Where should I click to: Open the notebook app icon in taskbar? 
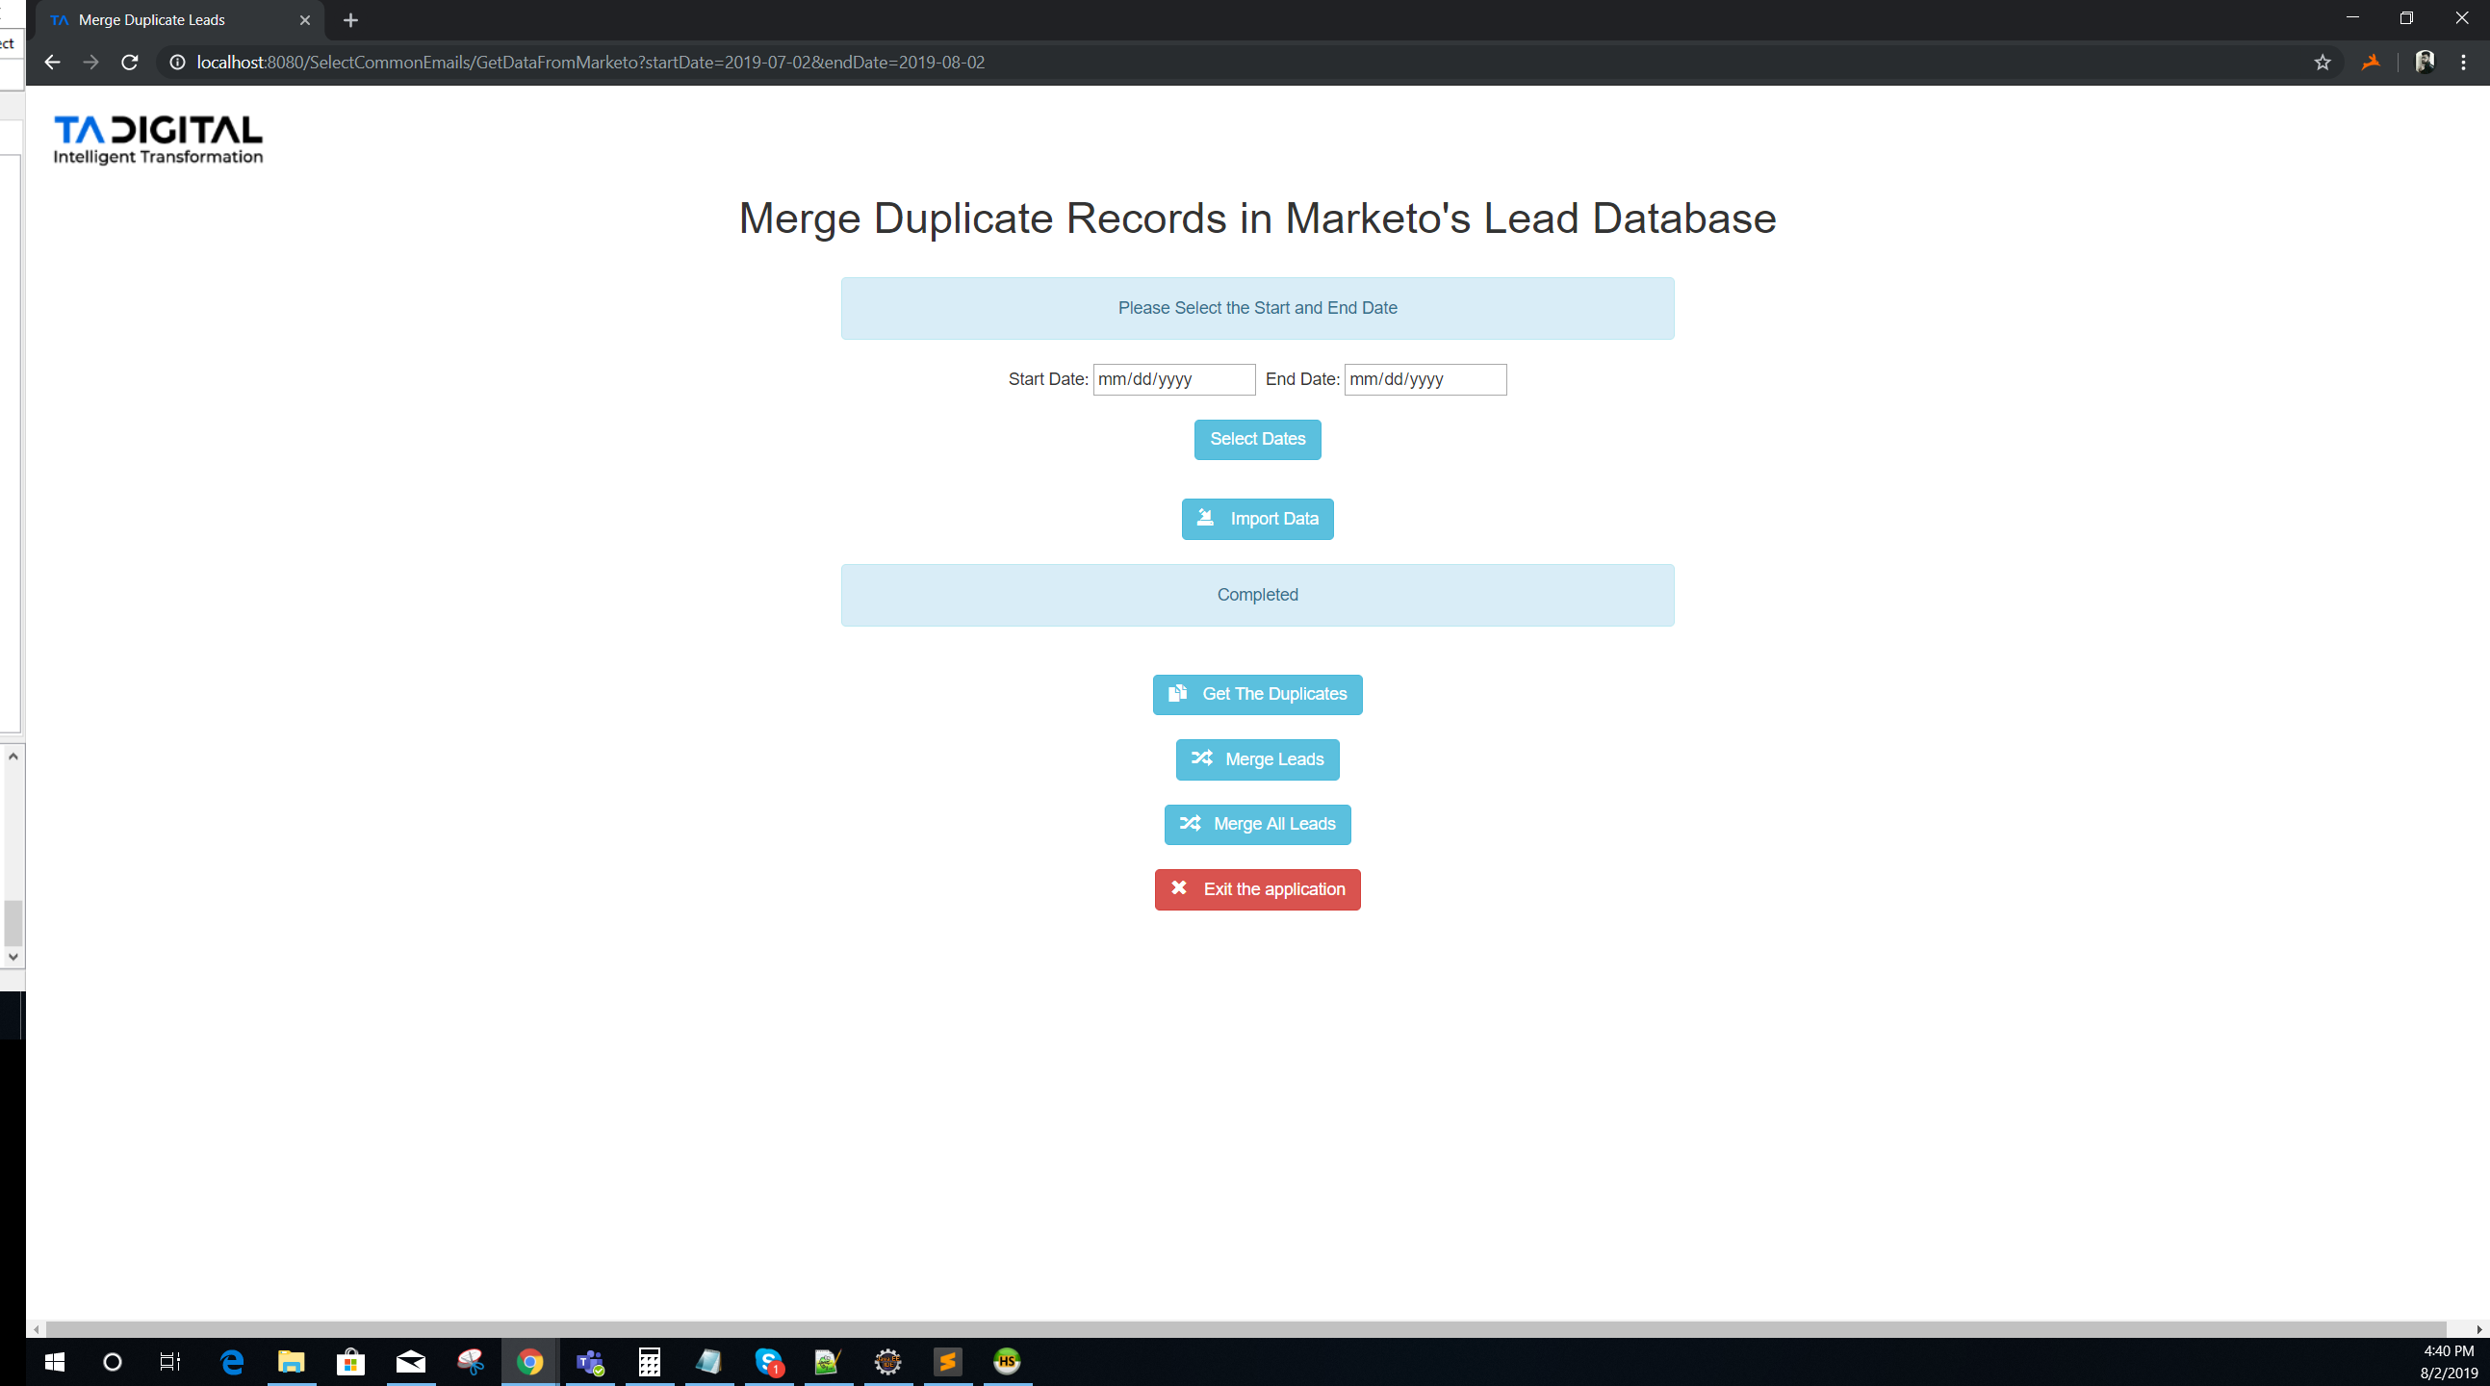708,1361
